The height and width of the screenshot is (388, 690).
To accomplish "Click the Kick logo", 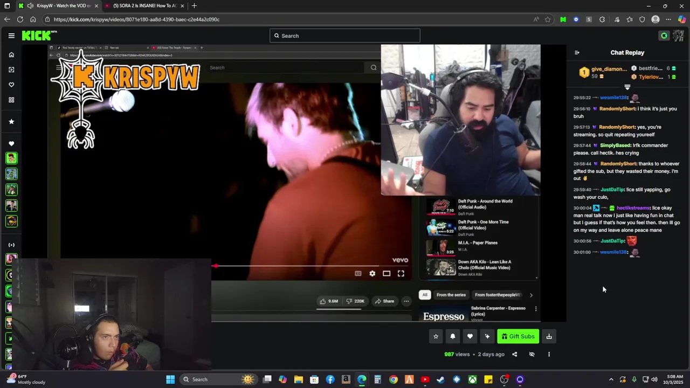I will (x=39, y=36).
